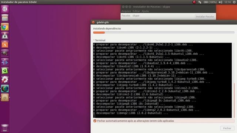Image resolution: width=237 pixels, height=133 pixels.
Task: Click the 'Instalando dependências' status label
Action: point(107,28)
